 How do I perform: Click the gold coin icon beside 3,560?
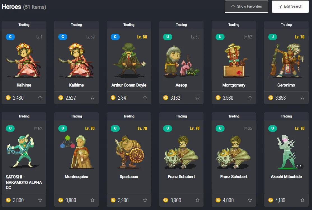pyautogui.click(x=218, y=98)
